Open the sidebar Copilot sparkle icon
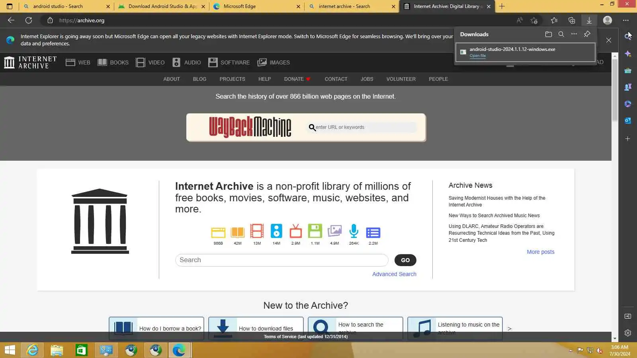This screenshot has width=637, height=358. [628, 54]
